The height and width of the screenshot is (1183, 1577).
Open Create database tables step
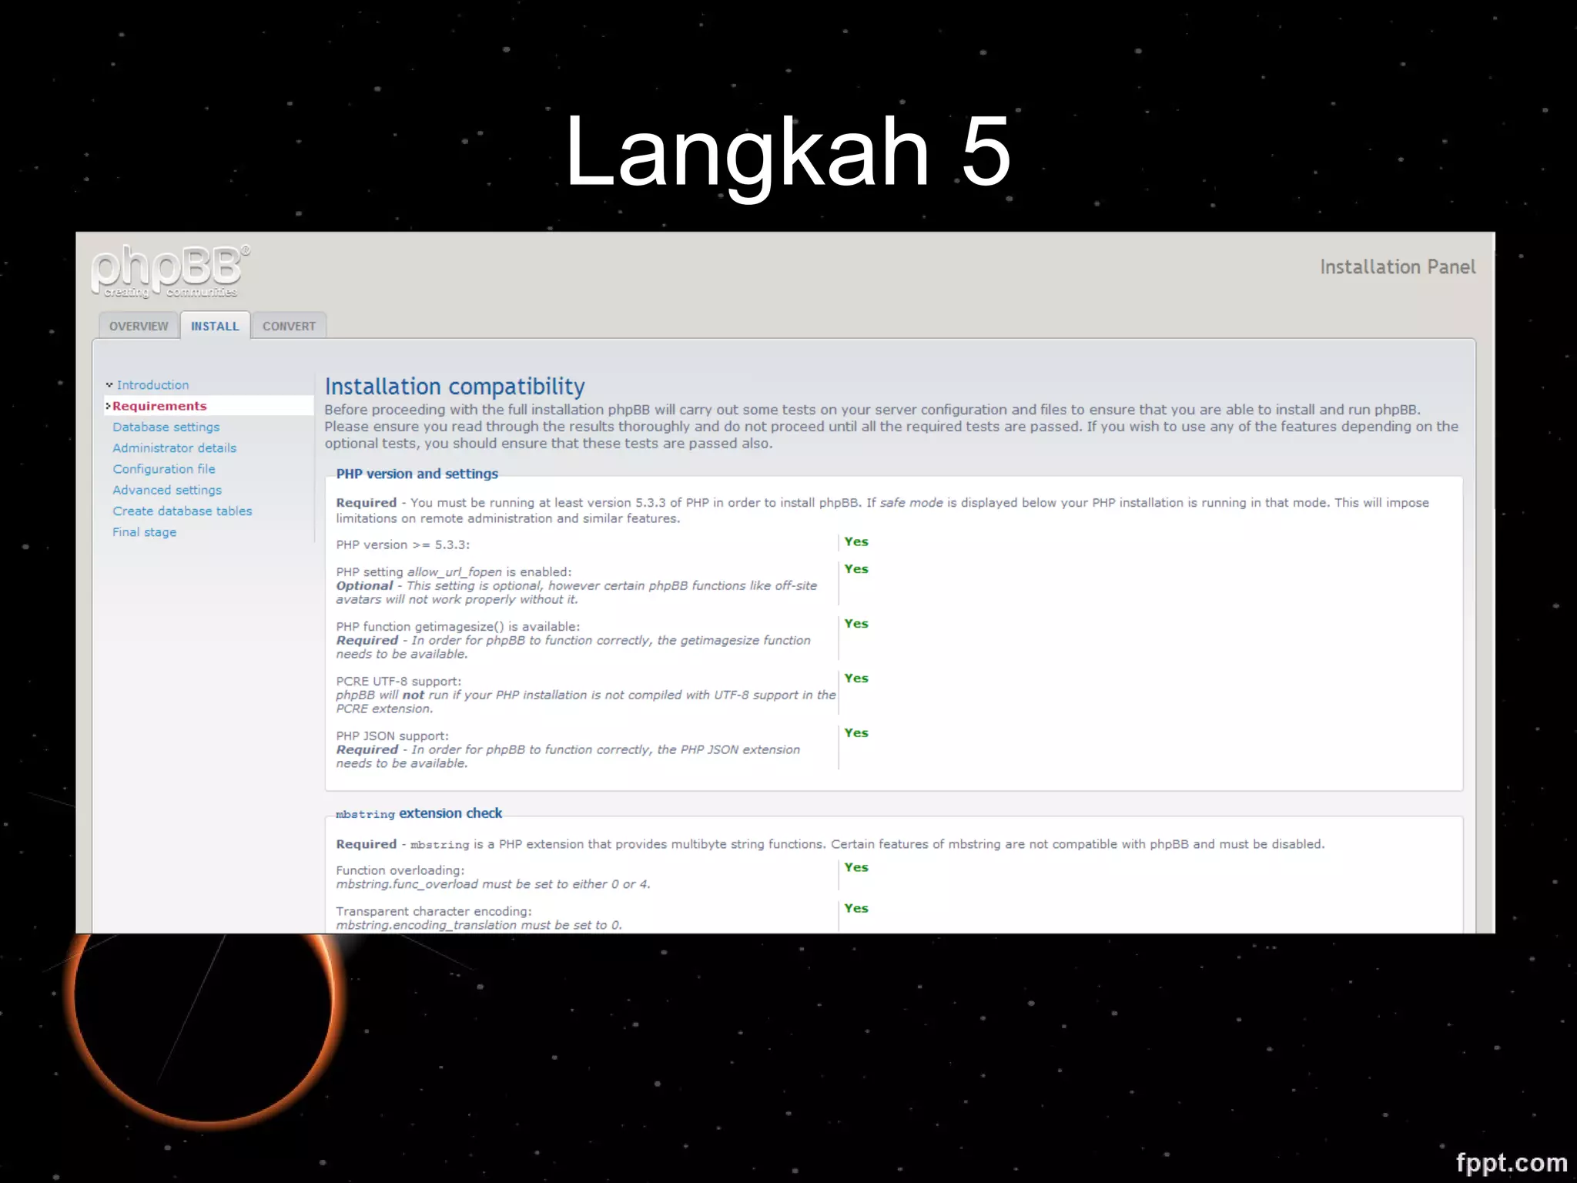182,511
